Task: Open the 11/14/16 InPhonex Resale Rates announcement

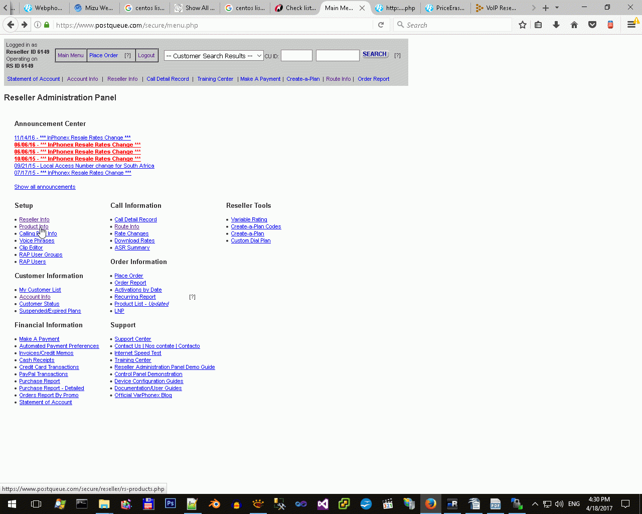Action: [73, 138]
